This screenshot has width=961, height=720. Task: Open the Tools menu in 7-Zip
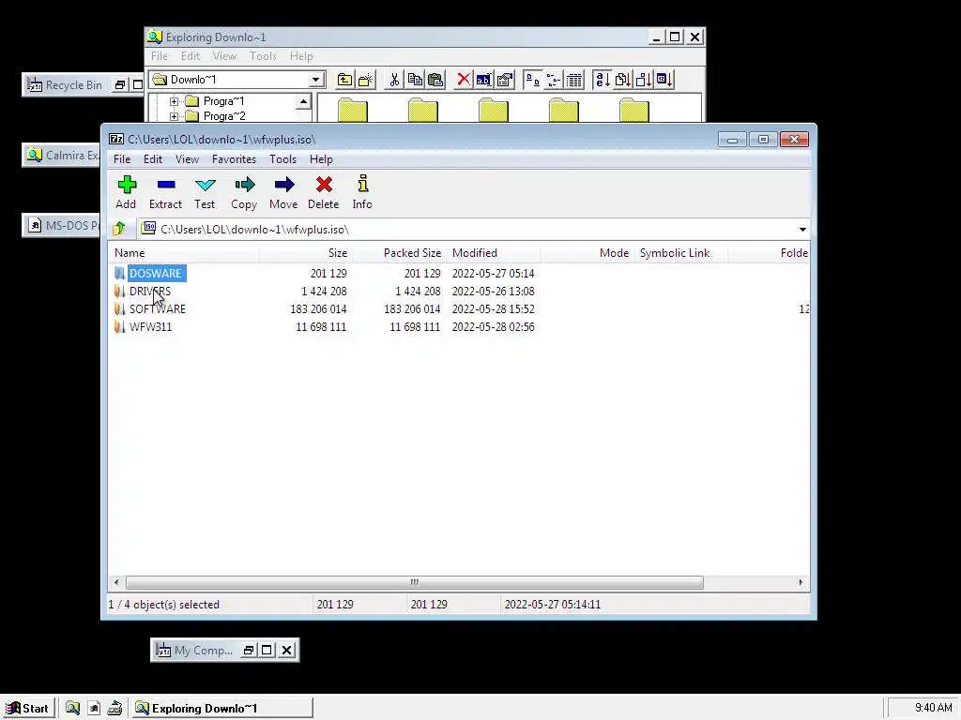coord(282,159)
